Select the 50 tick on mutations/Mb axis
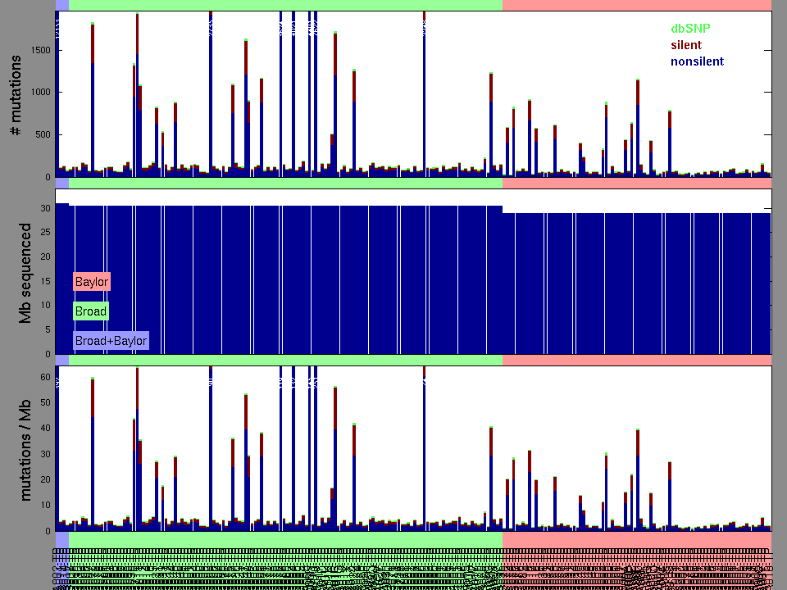787x590 pixels. [x=46, y=402]
